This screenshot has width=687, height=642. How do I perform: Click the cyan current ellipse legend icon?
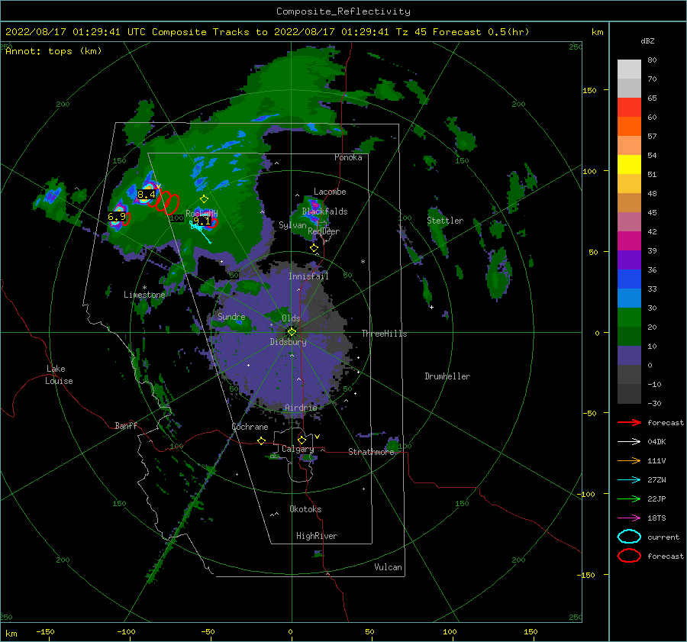629,537
